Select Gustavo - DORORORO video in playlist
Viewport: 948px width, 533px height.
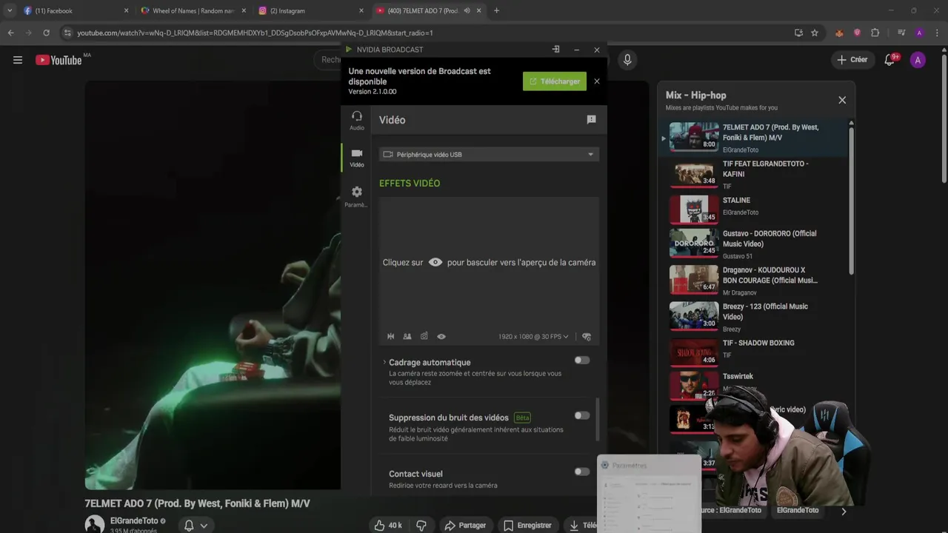[754, 244]
